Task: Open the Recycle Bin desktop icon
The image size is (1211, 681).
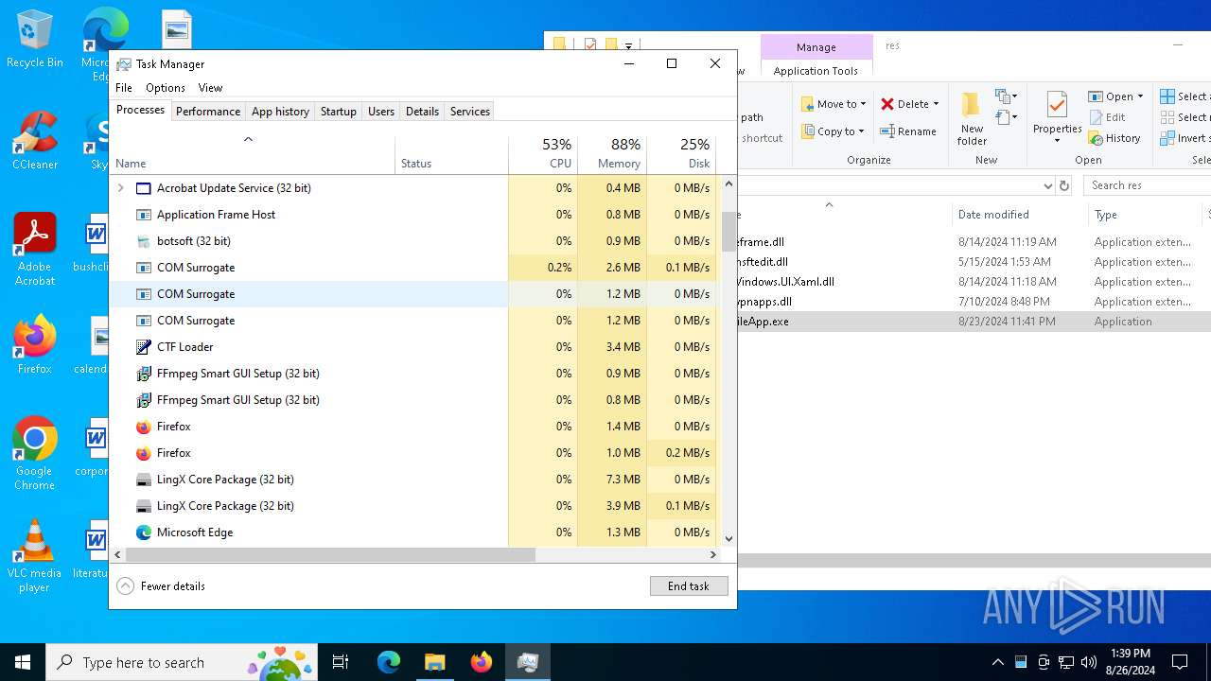Action: coord(35,40)
